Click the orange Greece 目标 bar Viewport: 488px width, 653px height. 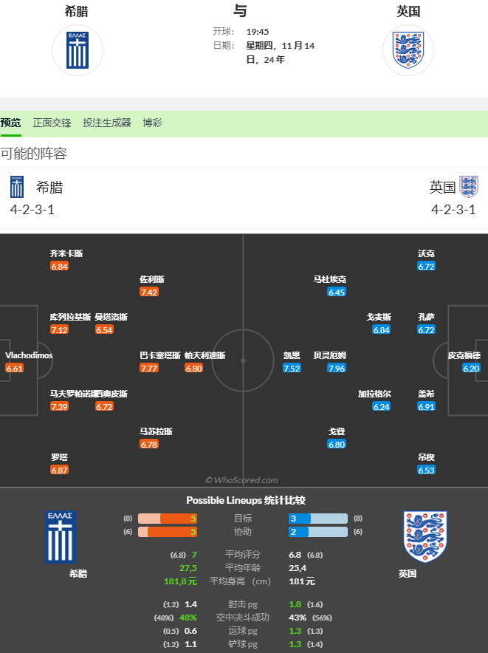tap(168, 519)
